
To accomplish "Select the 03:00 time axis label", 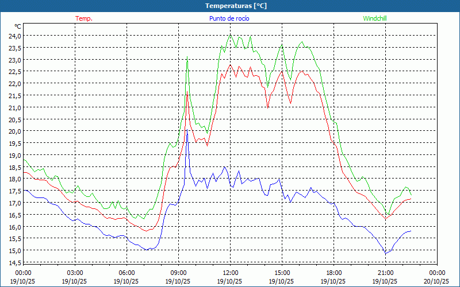I will pos(75,273).
